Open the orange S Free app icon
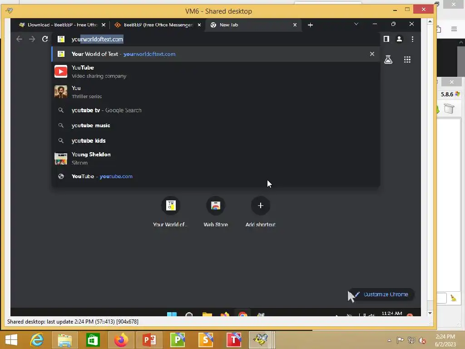 coord(206,340)
